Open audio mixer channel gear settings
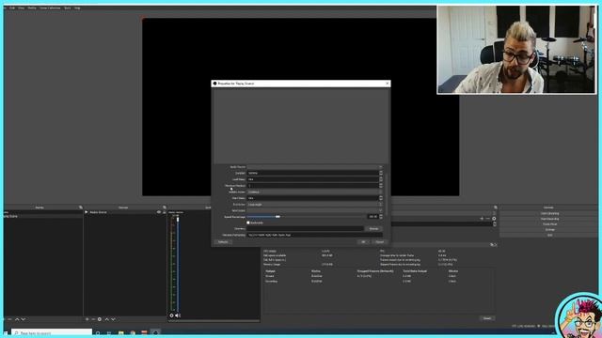 click(171, 315)
